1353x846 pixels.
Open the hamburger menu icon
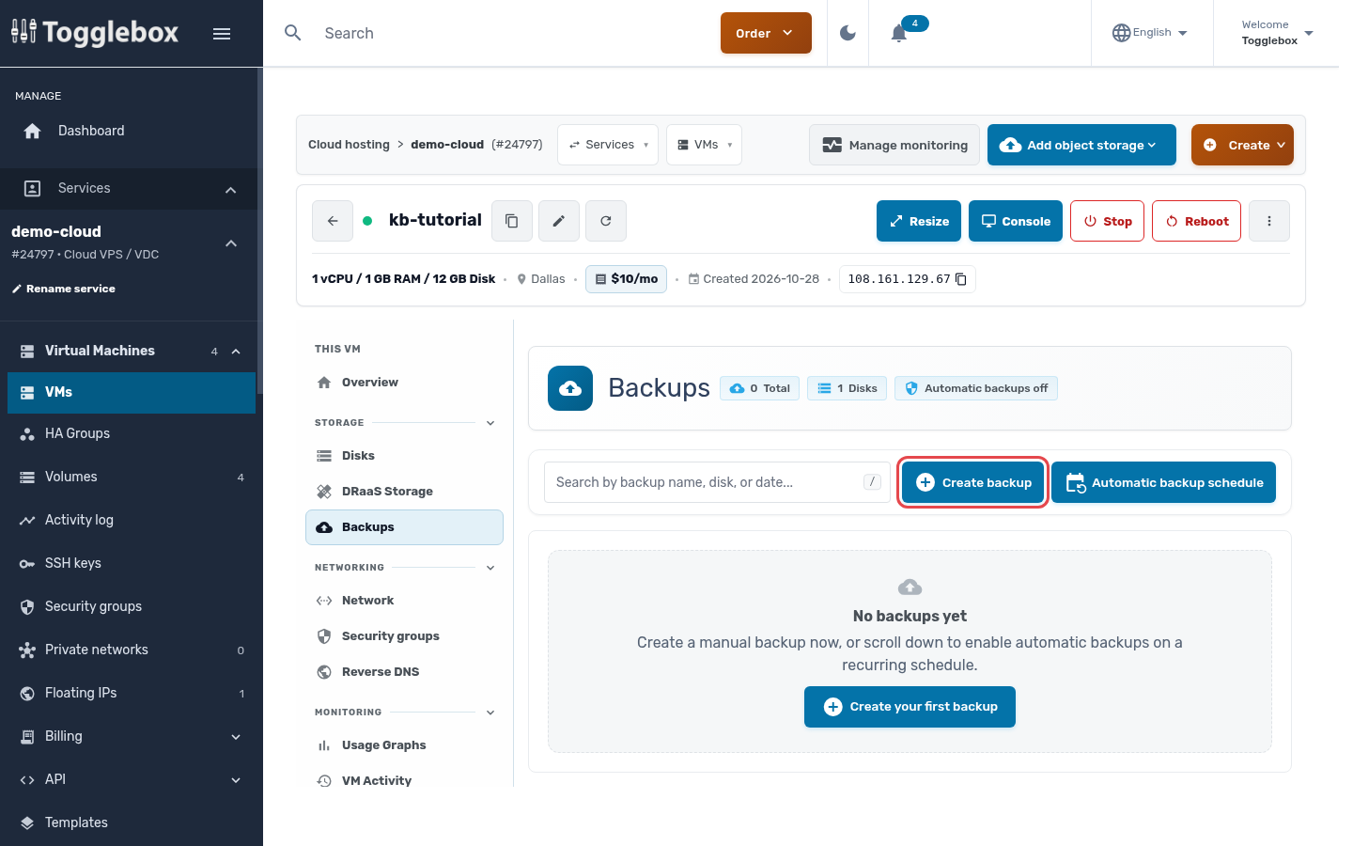(x=222, y=34)
